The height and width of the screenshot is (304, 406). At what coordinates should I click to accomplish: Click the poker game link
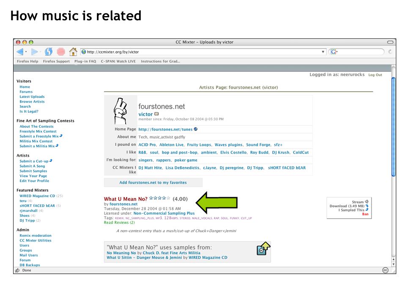coord(186,160)
